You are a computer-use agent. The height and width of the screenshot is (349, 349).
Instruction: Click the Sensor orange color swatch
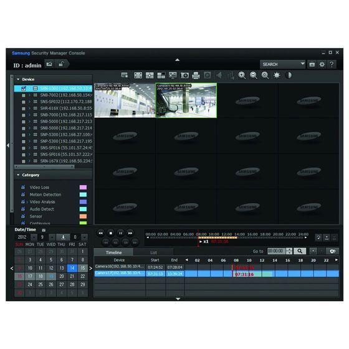pos(83,216)
